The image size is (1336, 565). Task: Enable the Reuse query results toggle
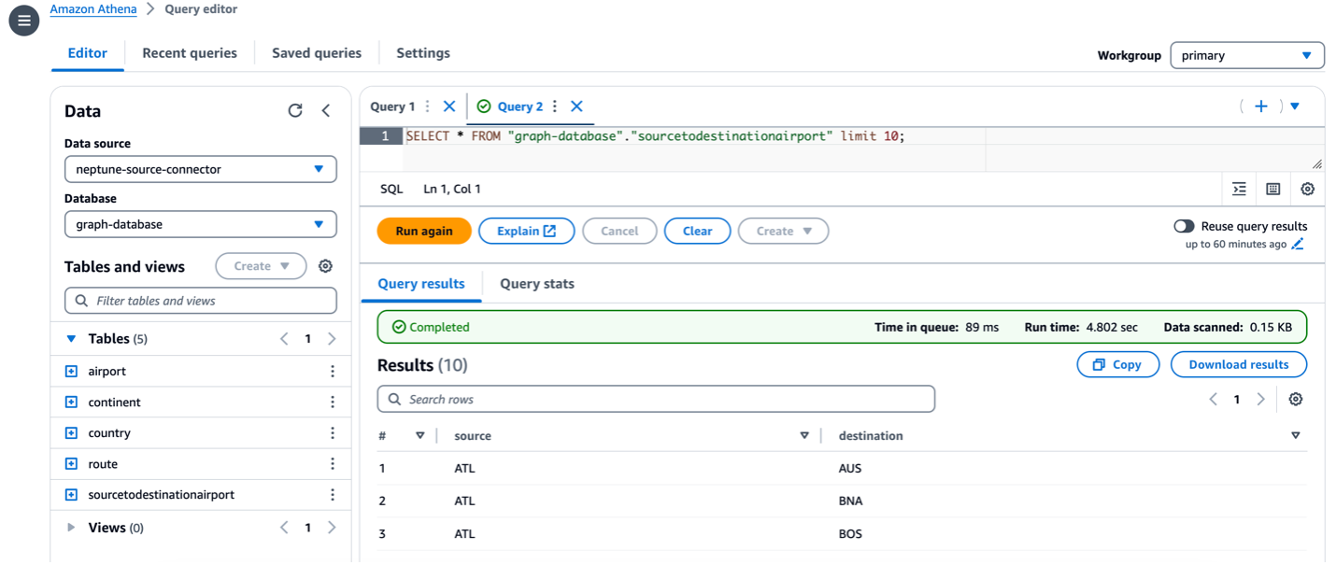[1184, 226]
